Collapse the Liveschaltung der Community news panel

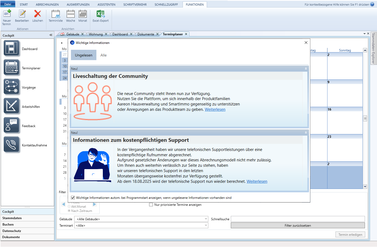(x=306, y=69)
